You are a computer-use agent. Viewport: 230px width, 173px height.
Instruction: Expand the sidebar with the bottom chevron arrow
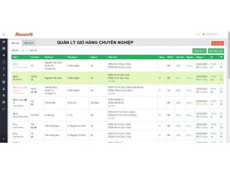(4, 139)
